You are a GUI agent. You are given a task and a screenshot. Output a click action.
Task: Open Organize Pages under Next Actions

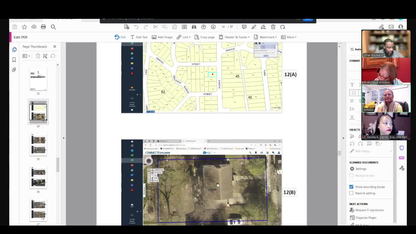click(x=366, y=218)
